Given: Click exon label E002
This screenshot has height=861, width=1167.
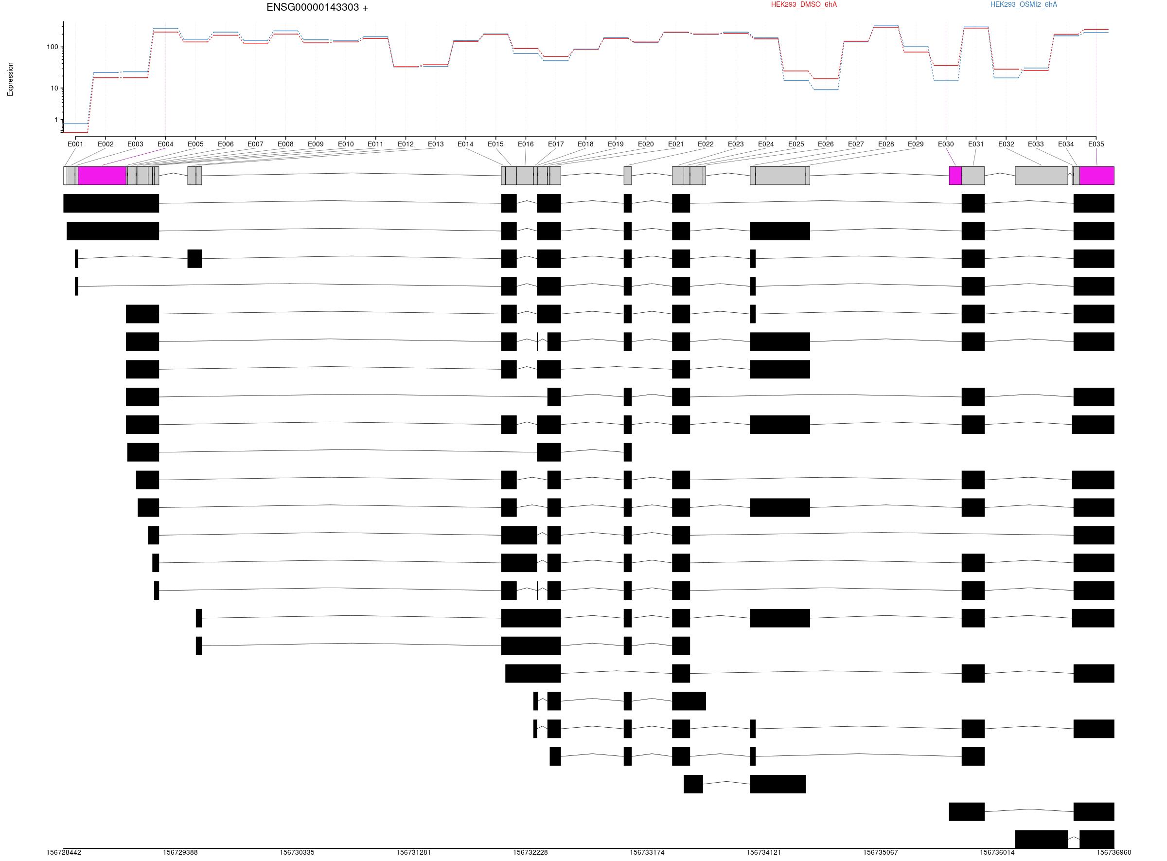Looking at the screenshot, I should pos(106,144).
